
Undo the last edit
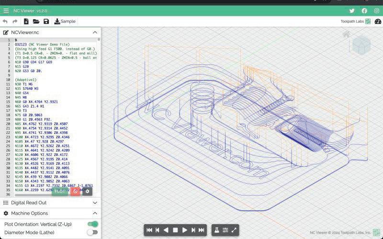pyautogui.click(x=5, y=22)
